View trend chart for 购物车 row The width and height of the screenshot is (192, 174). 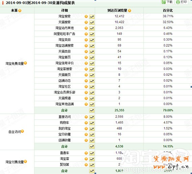coord(92,123)
